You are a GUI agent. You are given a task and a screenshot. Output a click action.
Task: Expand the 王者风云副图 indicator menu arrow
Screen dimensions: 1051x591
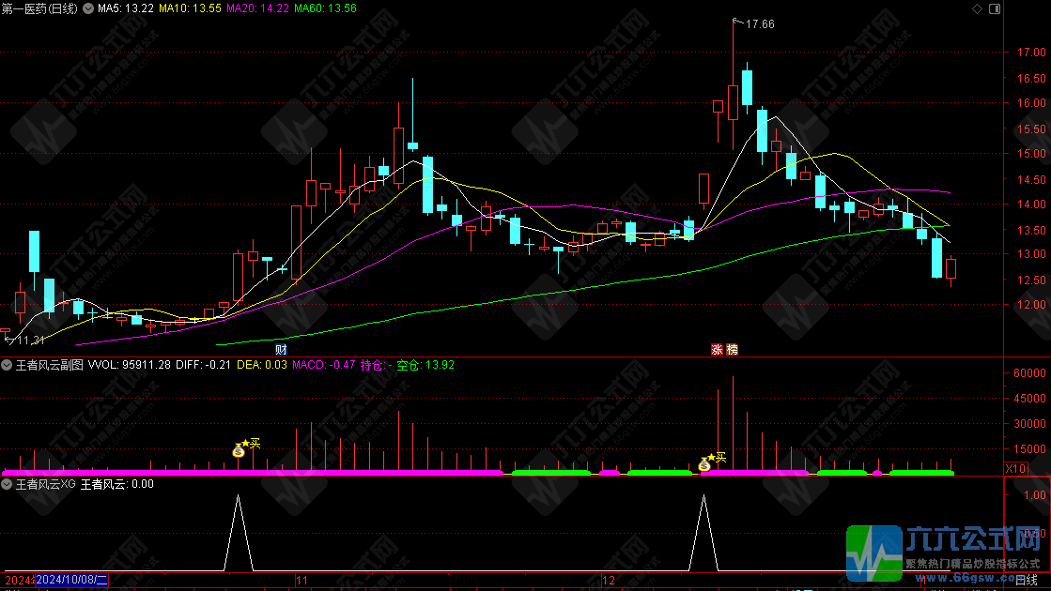(x=8, y=365)
